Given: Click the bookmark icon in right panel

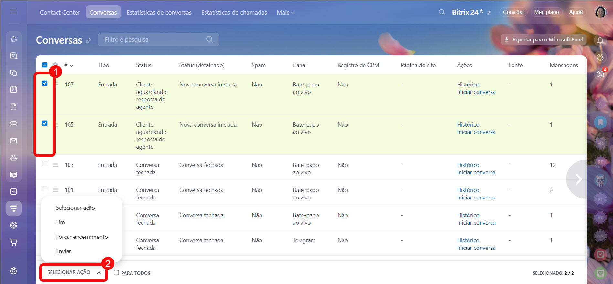Looking at the screenshot, I should 600,122.
